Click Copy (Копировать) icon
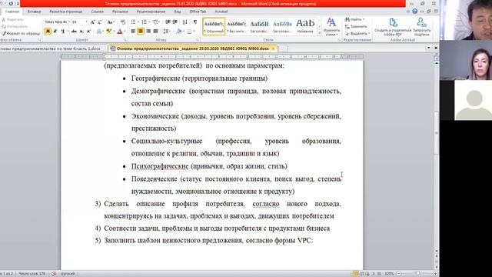The image size is (492, 277). click(x=15, y=26)
